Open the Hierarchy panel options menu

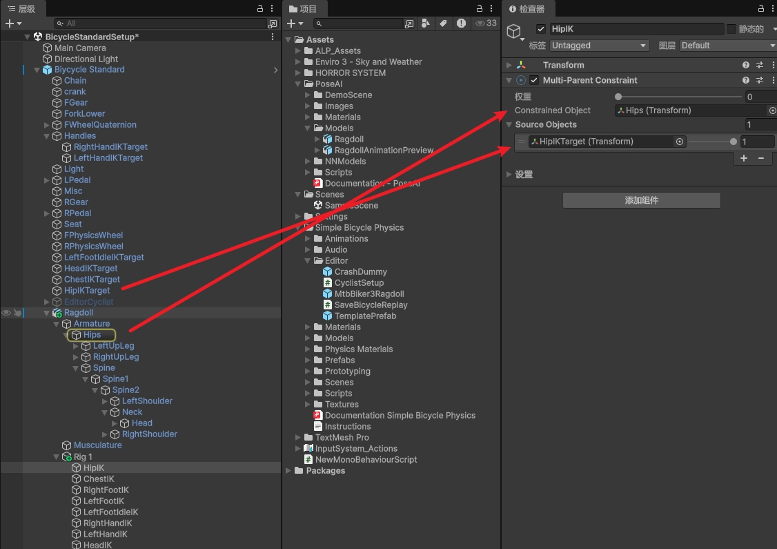[x=272, y=8]
